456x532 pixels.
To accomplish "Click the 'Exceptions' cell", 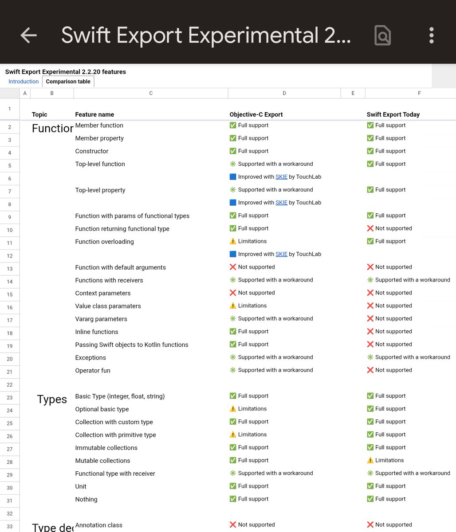I will pyautogui.click(x=90, y=358).
